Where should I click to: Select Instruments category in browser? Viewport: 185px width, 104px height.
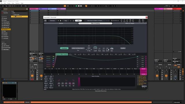(x=6, y=22)
